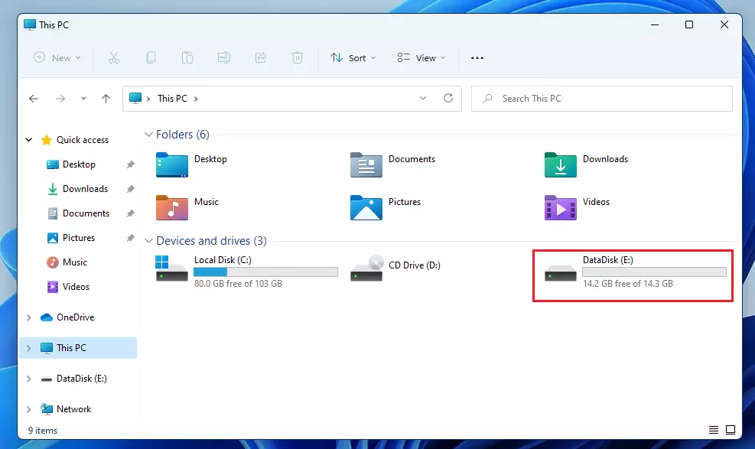
Task: Select the Local Disk (C:) drive icon
Action: [171, 268]
